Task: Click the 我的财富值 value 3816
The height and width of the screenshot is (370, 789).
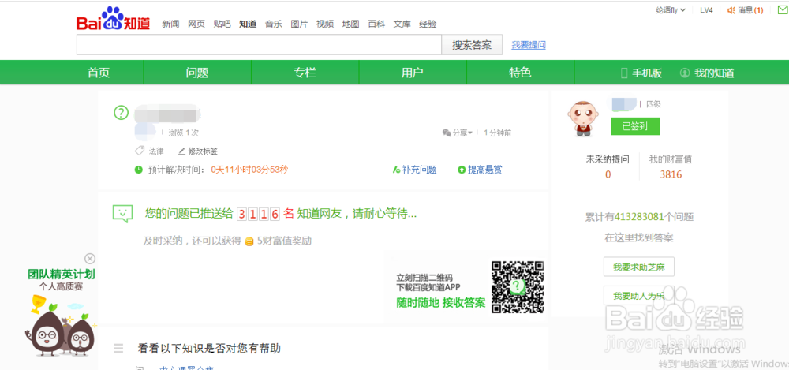Action: pyautogui.click(x=671, y=174)
